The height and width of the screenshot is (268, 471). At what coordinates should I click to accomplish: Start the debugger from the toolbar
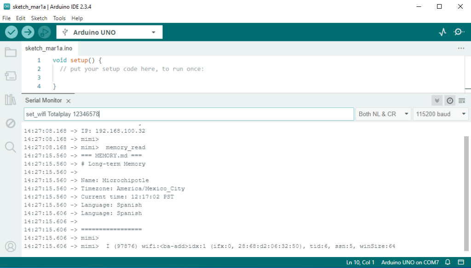44,32
